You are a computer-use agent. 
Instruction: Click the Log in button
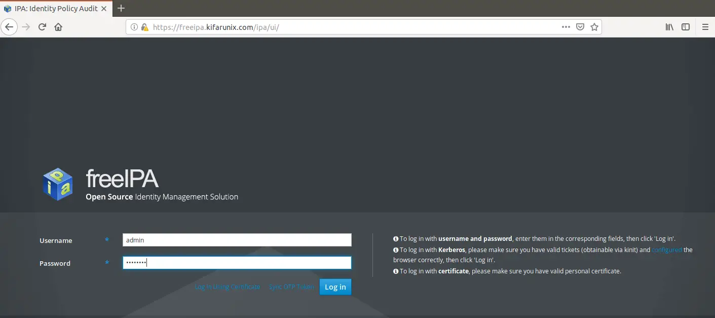pyautogui.click(x=335, y=287)
